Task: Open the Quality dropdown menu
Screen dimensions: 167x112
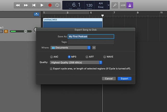Action: 76,63
